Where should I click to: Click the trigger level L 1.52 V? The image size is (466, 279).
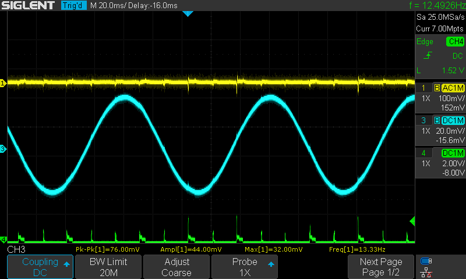440,70
